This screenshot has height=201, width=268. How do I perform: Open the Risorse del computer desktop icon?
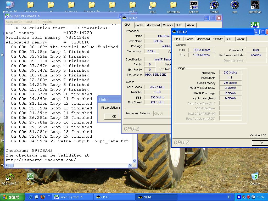coord(10,7)
